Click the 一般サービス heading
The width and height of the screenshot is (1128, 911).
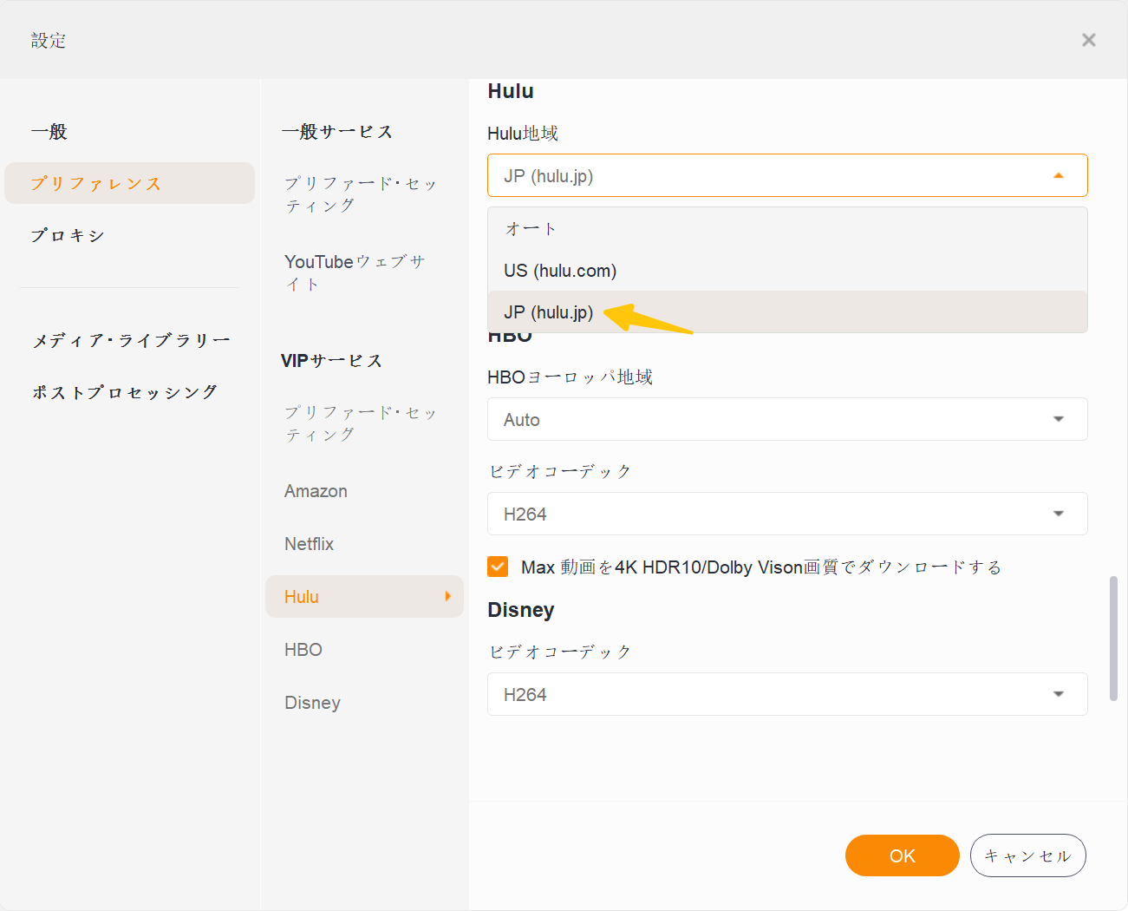[337, 132]
